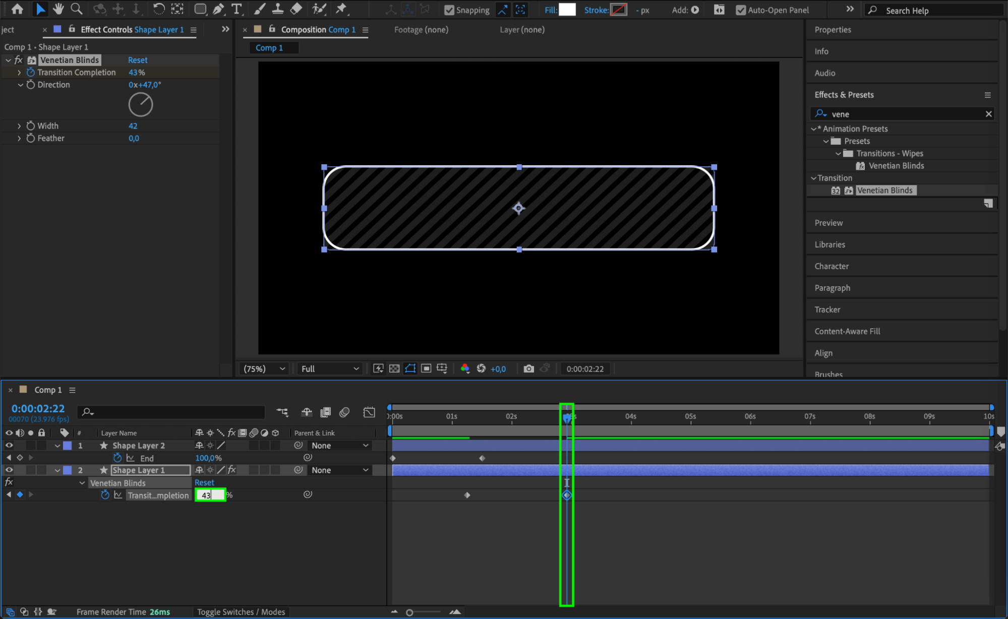The height and width of the screenshot is (619, 1008).
Task: Open the Full resolution dropdown
Action: point(330,368)
